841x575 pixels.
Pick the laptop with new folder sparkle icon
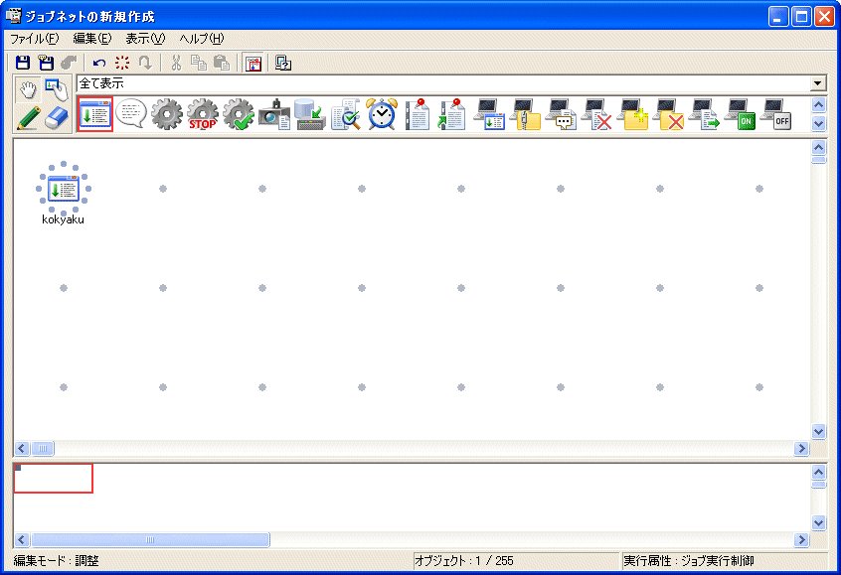(633, 114)
